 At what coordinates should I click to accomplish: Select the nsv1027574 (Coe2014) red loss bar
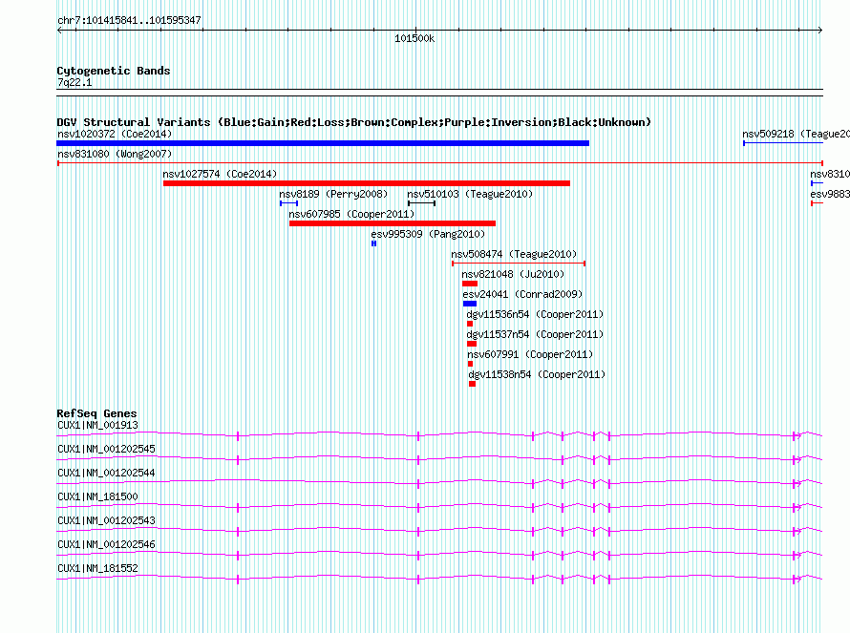coord(367,183)
